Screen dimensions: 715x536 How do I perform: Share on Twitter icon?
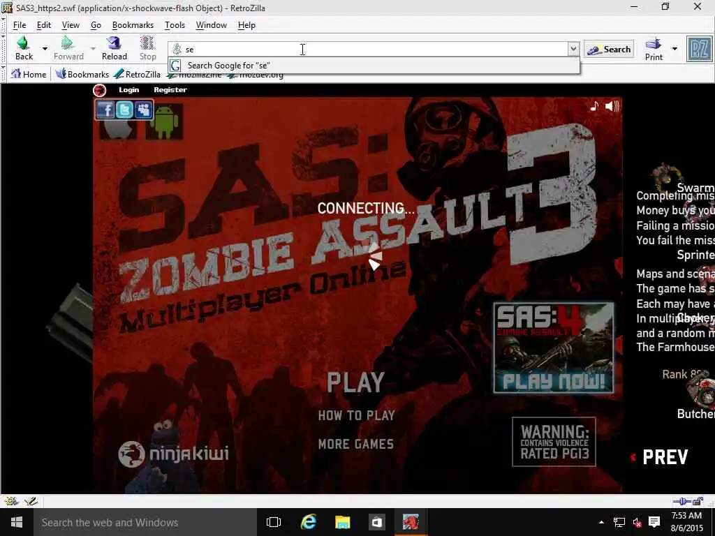(124, 110)
